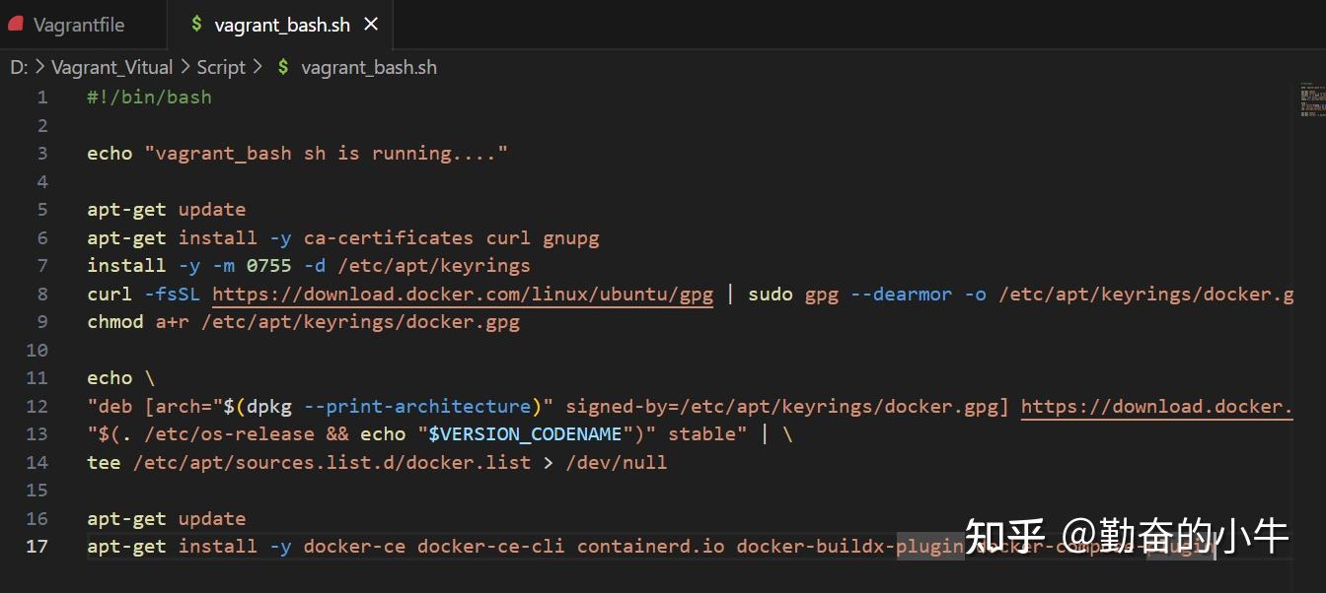The image size is (1326, 593).
Task: Place cursor on the #!/bin/bash shebang
Action: coord(149,97)
